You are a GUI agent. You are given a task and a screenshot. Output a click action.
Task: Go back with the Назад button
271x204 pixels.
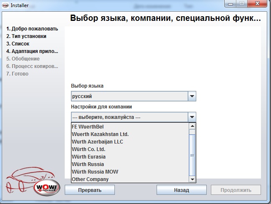tap(182, 190)
